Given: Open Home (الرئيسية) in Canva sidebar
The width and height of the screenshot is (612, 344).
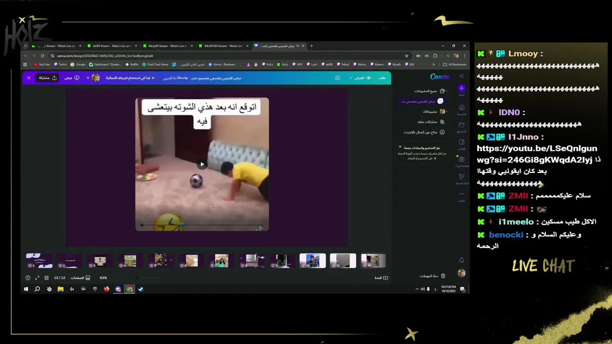Looking at the screenshot, I should click(x=461, y=109).
